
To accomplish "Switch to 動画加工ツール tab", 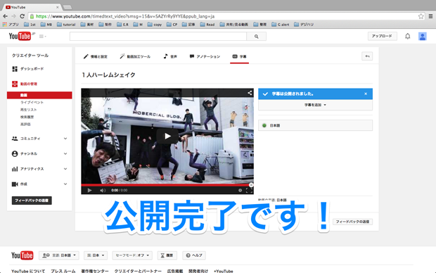I will [x=135, y=56].
